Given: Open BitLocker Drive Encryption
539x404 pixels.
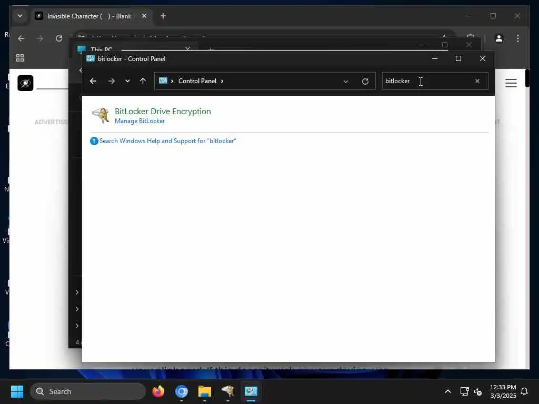Looking at the screenshot, I should click(163, 112).
